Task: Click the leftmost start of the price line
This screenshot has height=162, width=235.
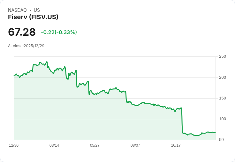Action: click(14, 75)
